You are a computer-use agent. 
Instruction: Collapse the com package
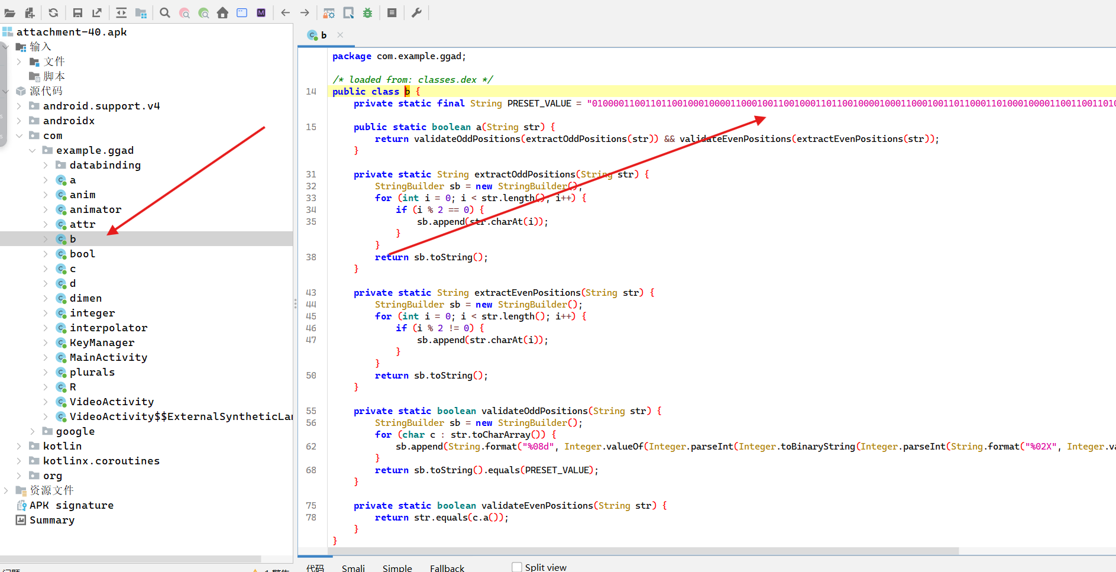tap(19, 135)
